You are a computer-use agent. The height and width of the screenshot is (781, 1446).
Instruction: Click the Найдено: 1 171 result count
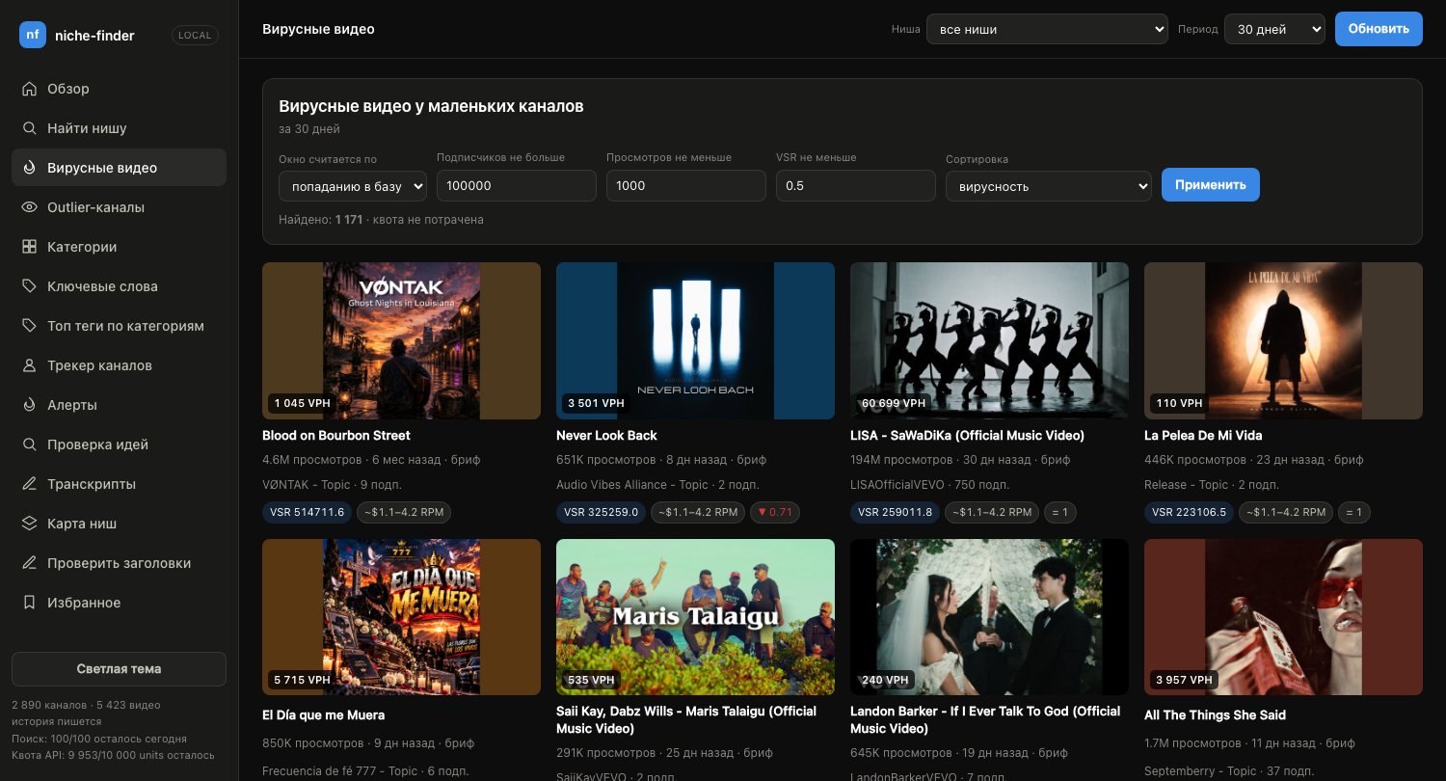tap(321, 220)
